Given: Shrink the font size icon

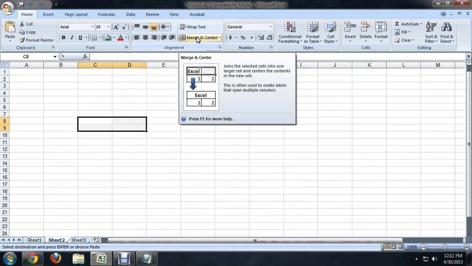Looking at the screenshot, I should click(124, 27).
